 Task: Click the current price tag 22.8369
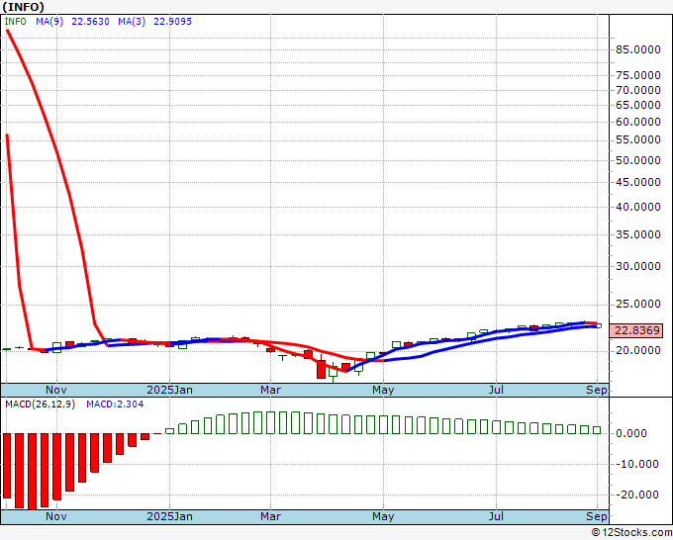(636, 330)
